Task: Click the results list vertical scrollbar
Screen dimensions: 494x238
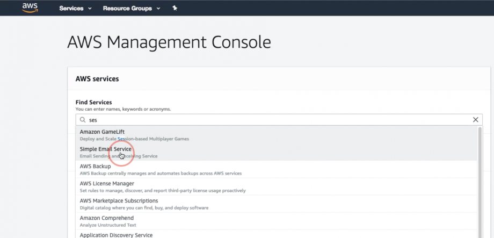Action: pos(479,177)
